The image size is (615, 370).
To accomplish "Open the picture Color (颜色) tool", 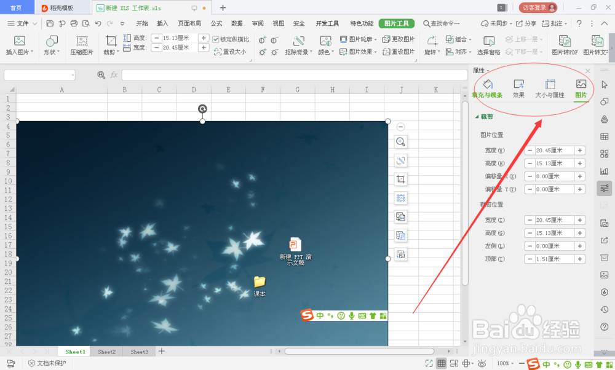I will pyautogui.click(x=325, y=41).
